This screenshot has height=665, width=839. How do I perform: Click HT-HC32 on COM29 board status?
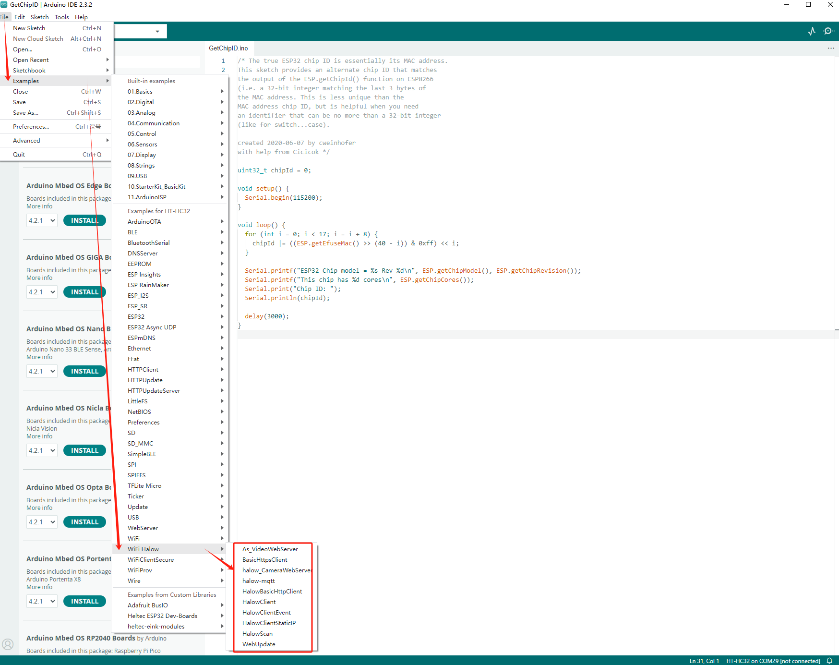pyautogui.click(x=773, y=661)
